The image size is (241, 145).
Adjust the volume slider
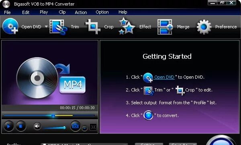(55, 127)
